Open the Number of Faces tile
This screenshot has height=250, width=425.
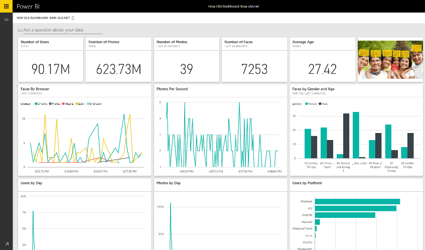coord(254,59)
